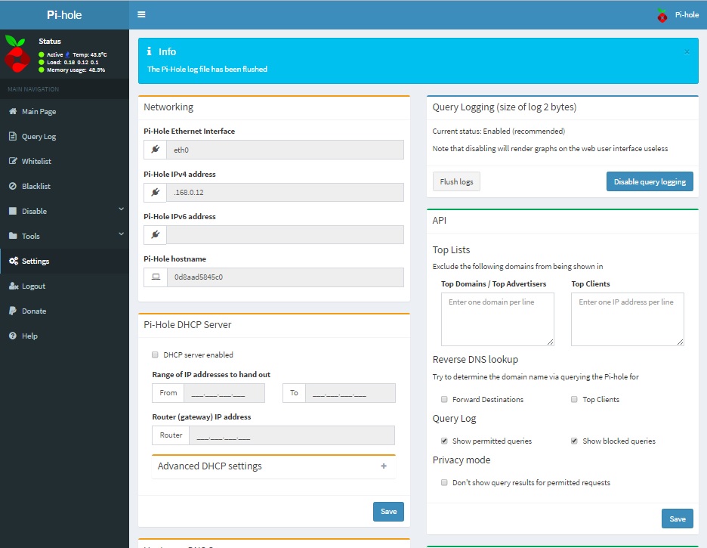Check the Forward Destinations checkbox

click(444, 399)
